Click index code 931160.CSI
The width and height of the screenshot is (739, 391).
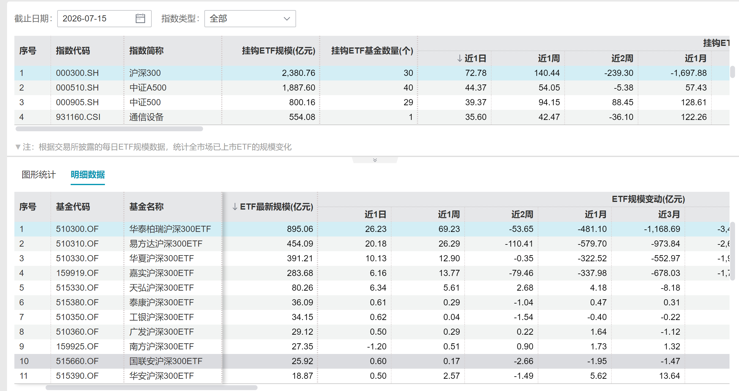click(78, 117)
